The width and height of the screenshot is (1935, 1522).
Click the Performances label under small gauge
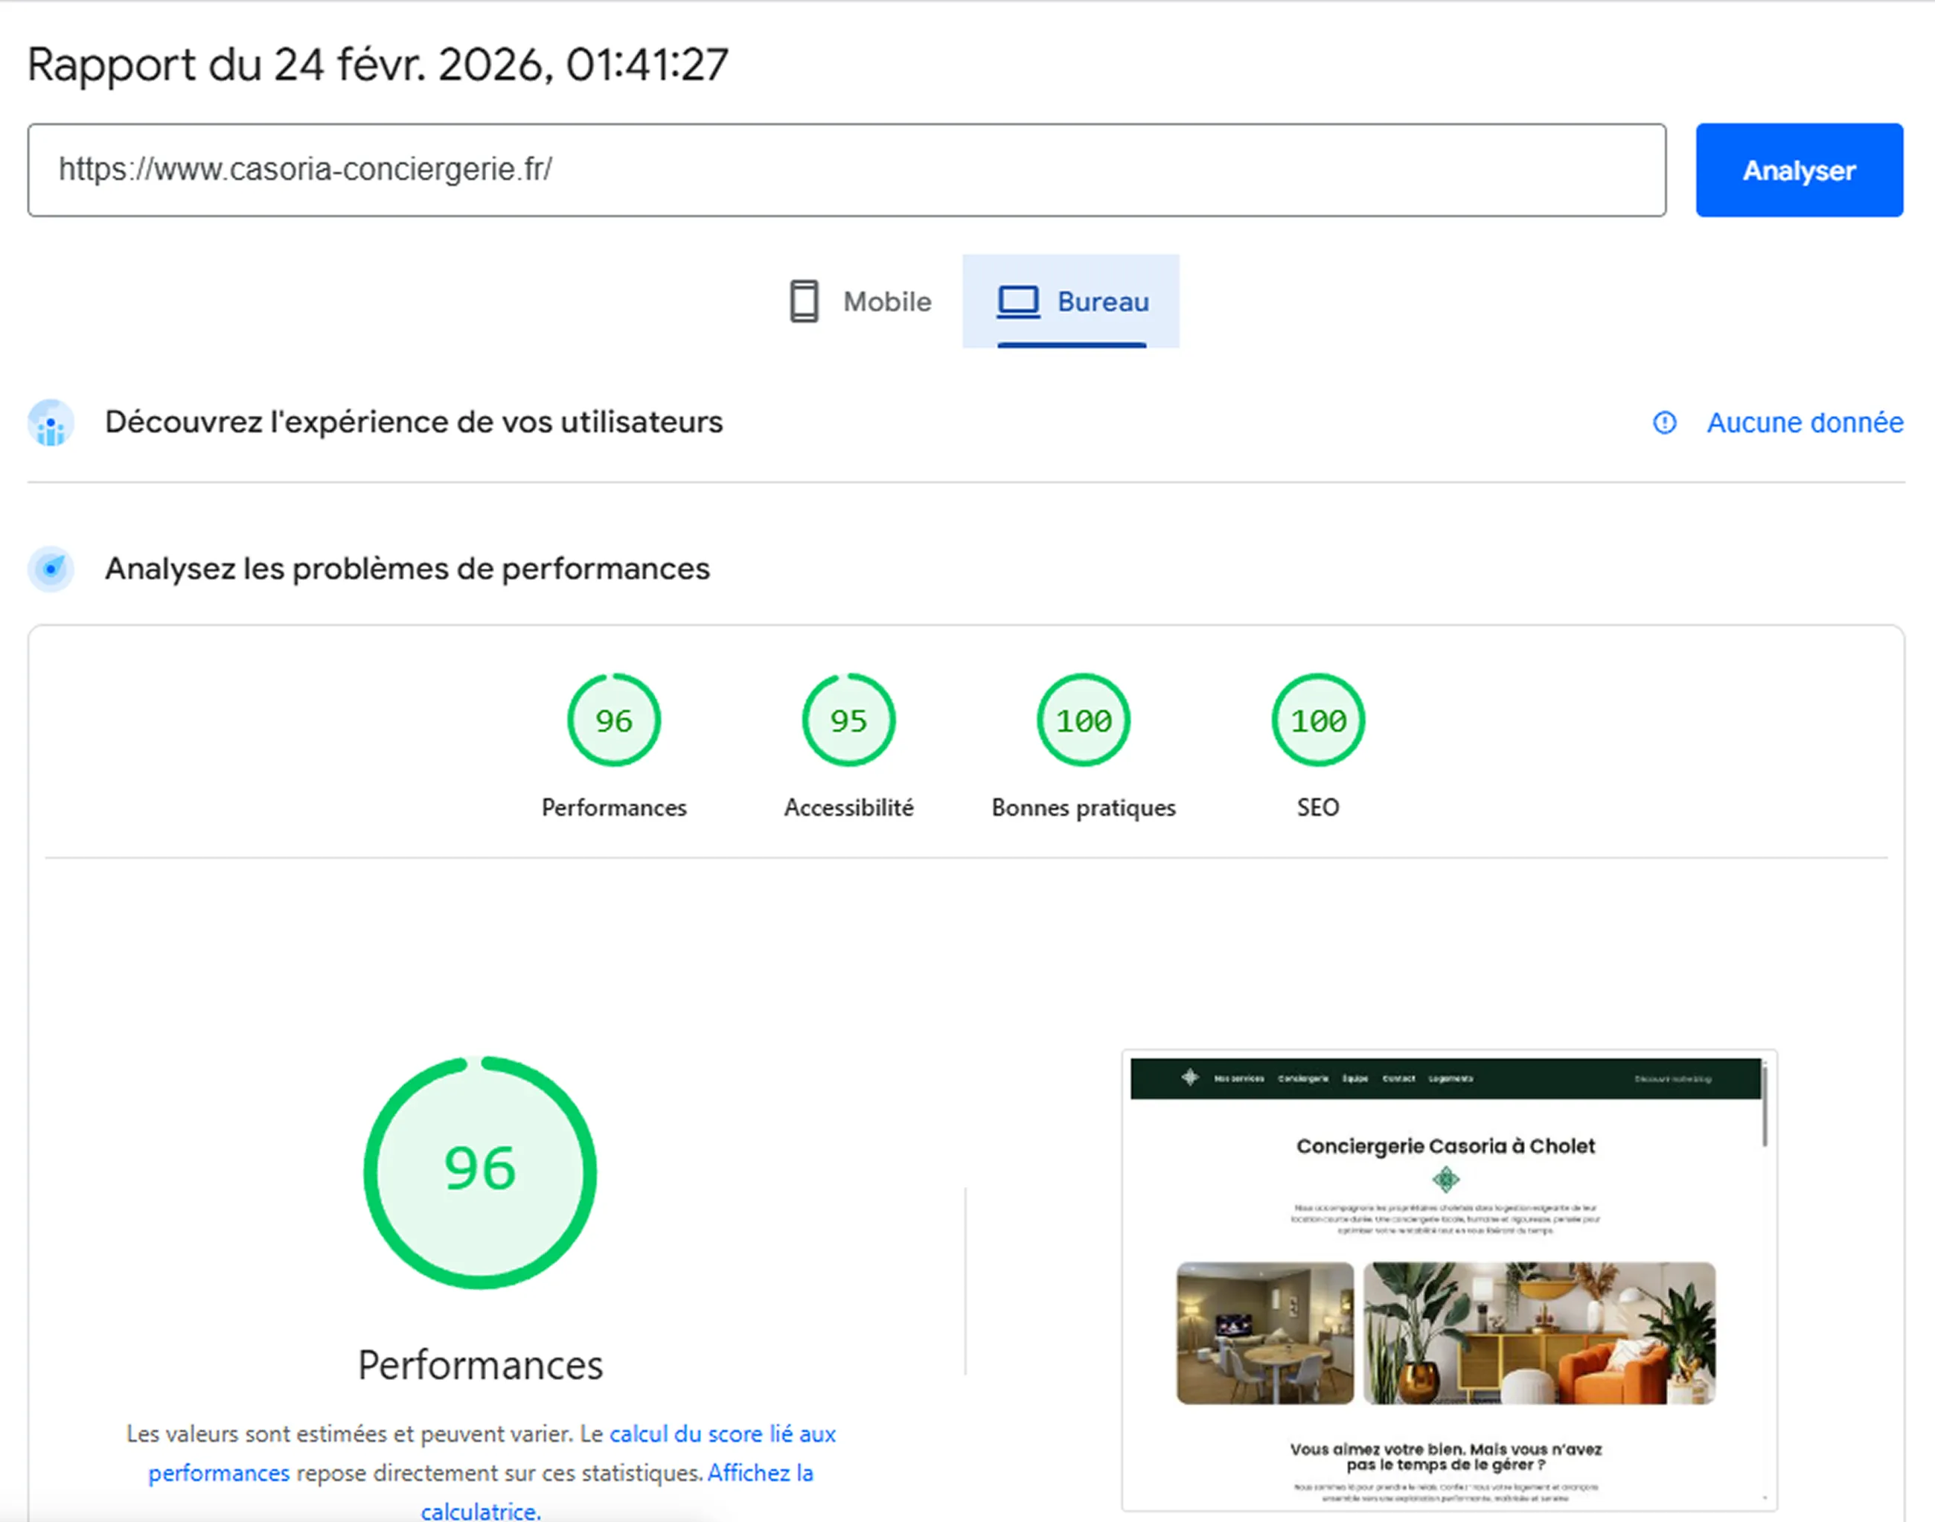point(614,808)
